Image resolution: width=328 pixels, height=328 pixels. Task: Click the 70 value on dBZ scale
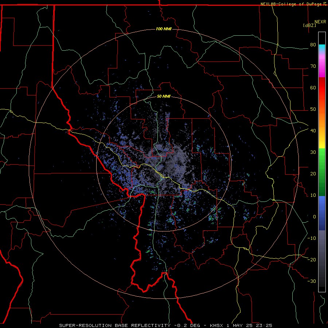(313, 66)
